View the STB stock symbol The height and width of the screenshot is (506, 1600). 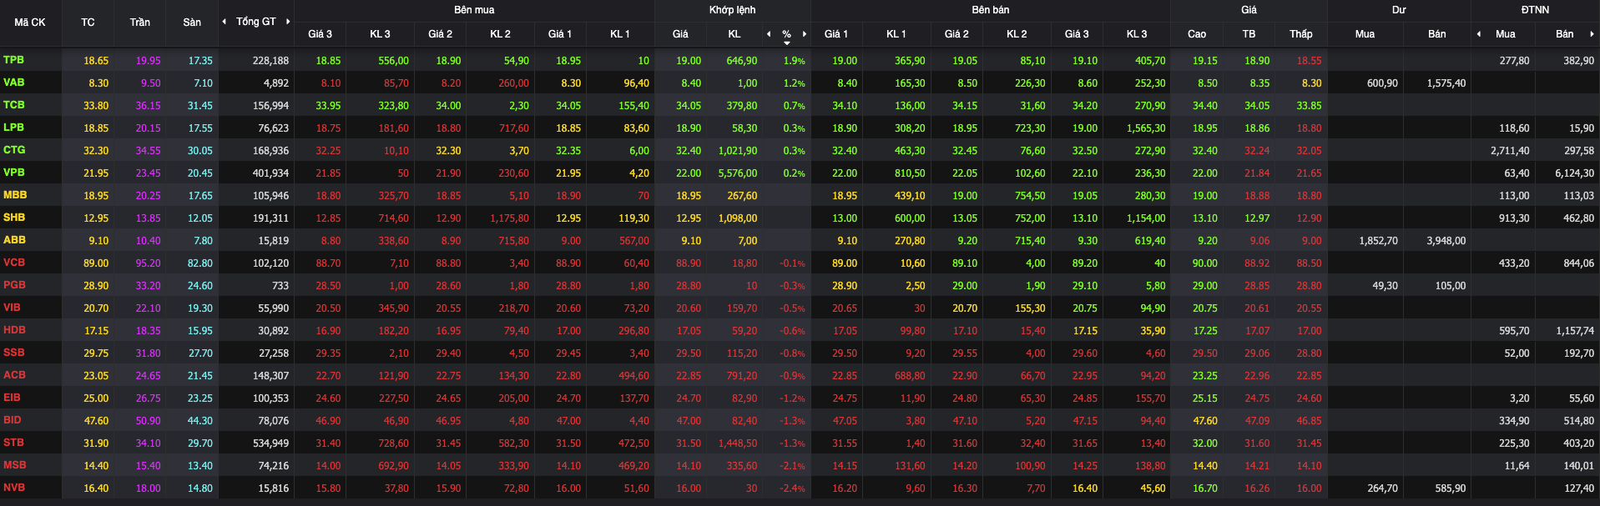pyautogui.click(x=14, y=443)
